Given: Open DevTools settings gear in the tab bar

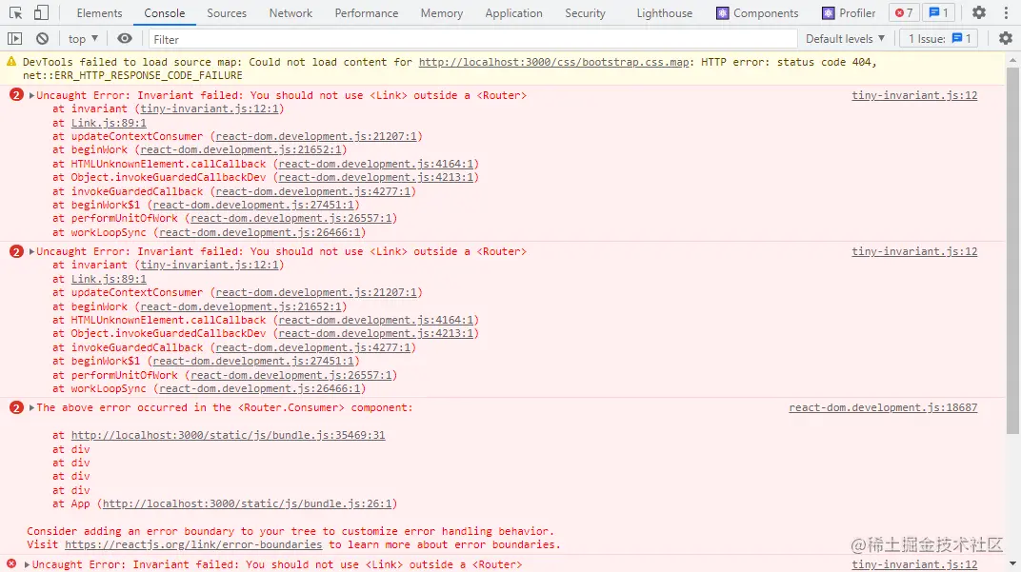Looking at the screenshot, I should (x=979, y=12).
